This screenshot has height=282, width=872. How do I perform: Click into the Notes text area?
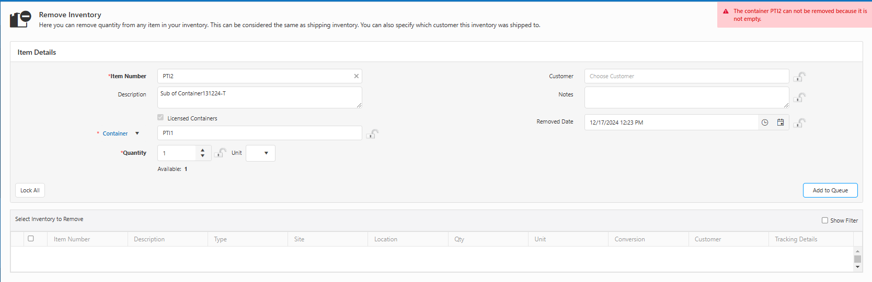[686, 97]
